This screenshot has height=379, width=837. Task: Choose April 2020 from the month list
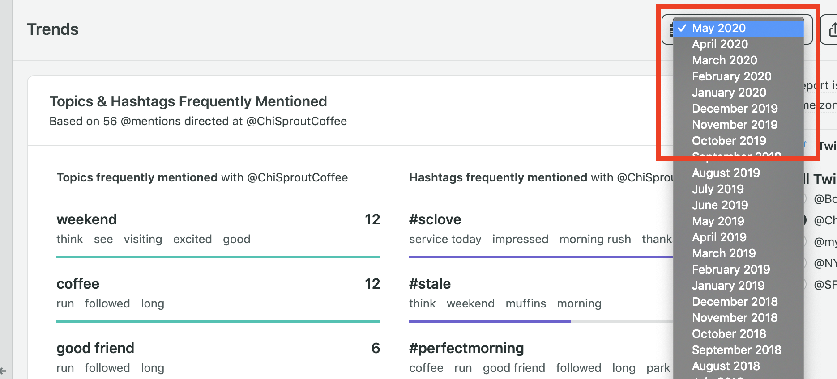[720, 44]
